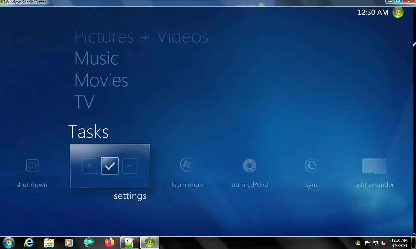Close the Windows Media Center window
The image size is (416, 249).
click(409, 2)
